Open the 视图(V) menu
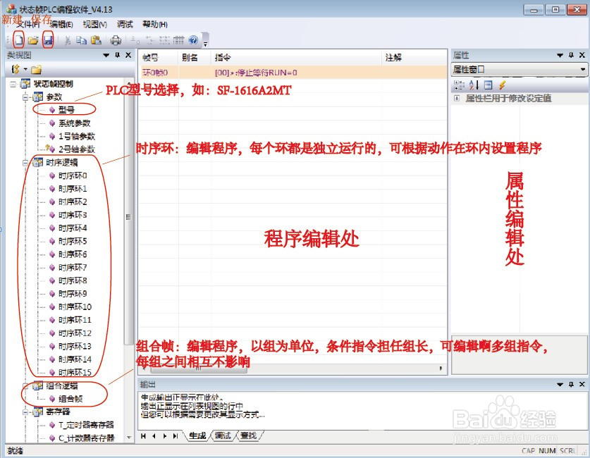Image resolution: width=590 pixels, height=458 pixels. coord(95,25)
